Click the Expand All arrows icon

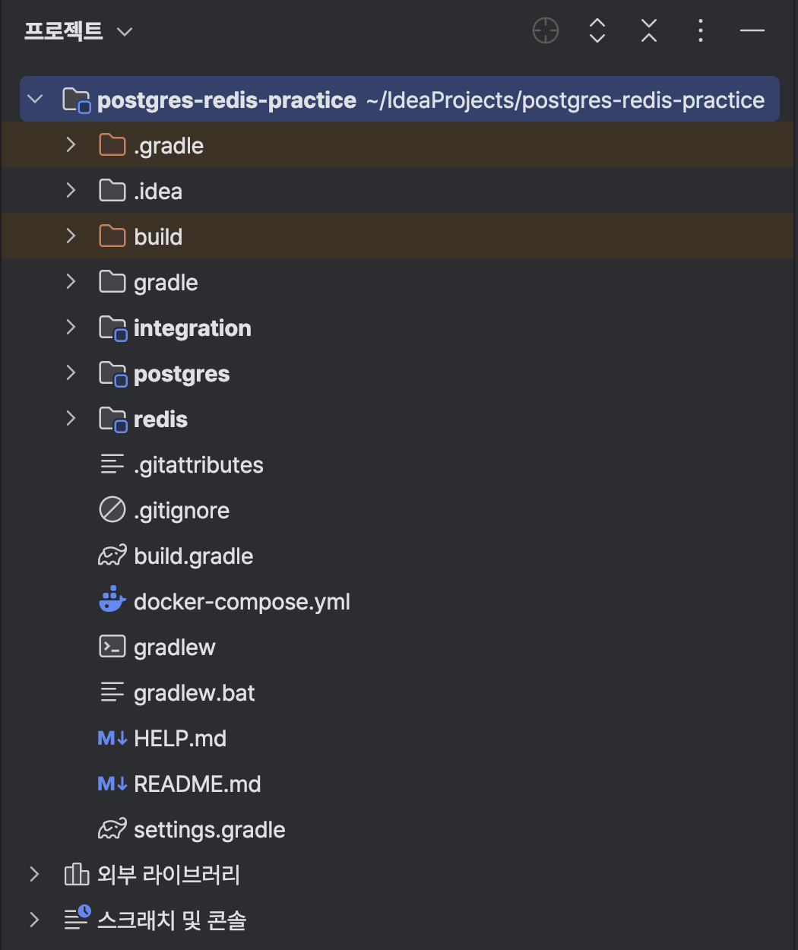(x=597, y=31)
